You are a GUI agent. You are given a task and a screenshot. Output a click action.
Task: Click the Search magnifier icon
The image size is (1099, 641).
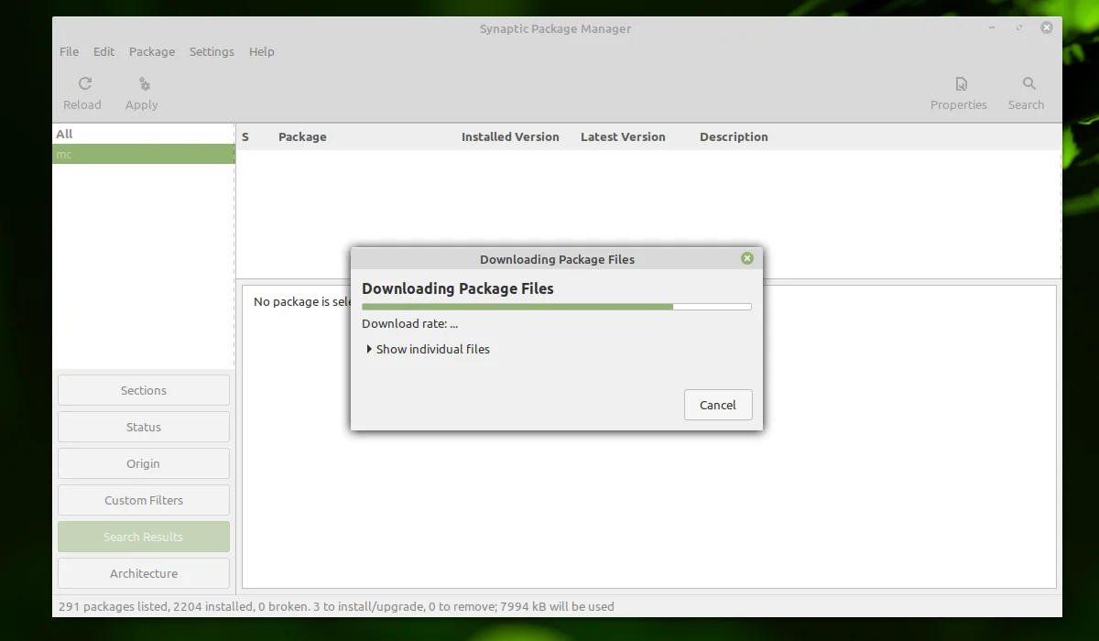(1028, 83)
